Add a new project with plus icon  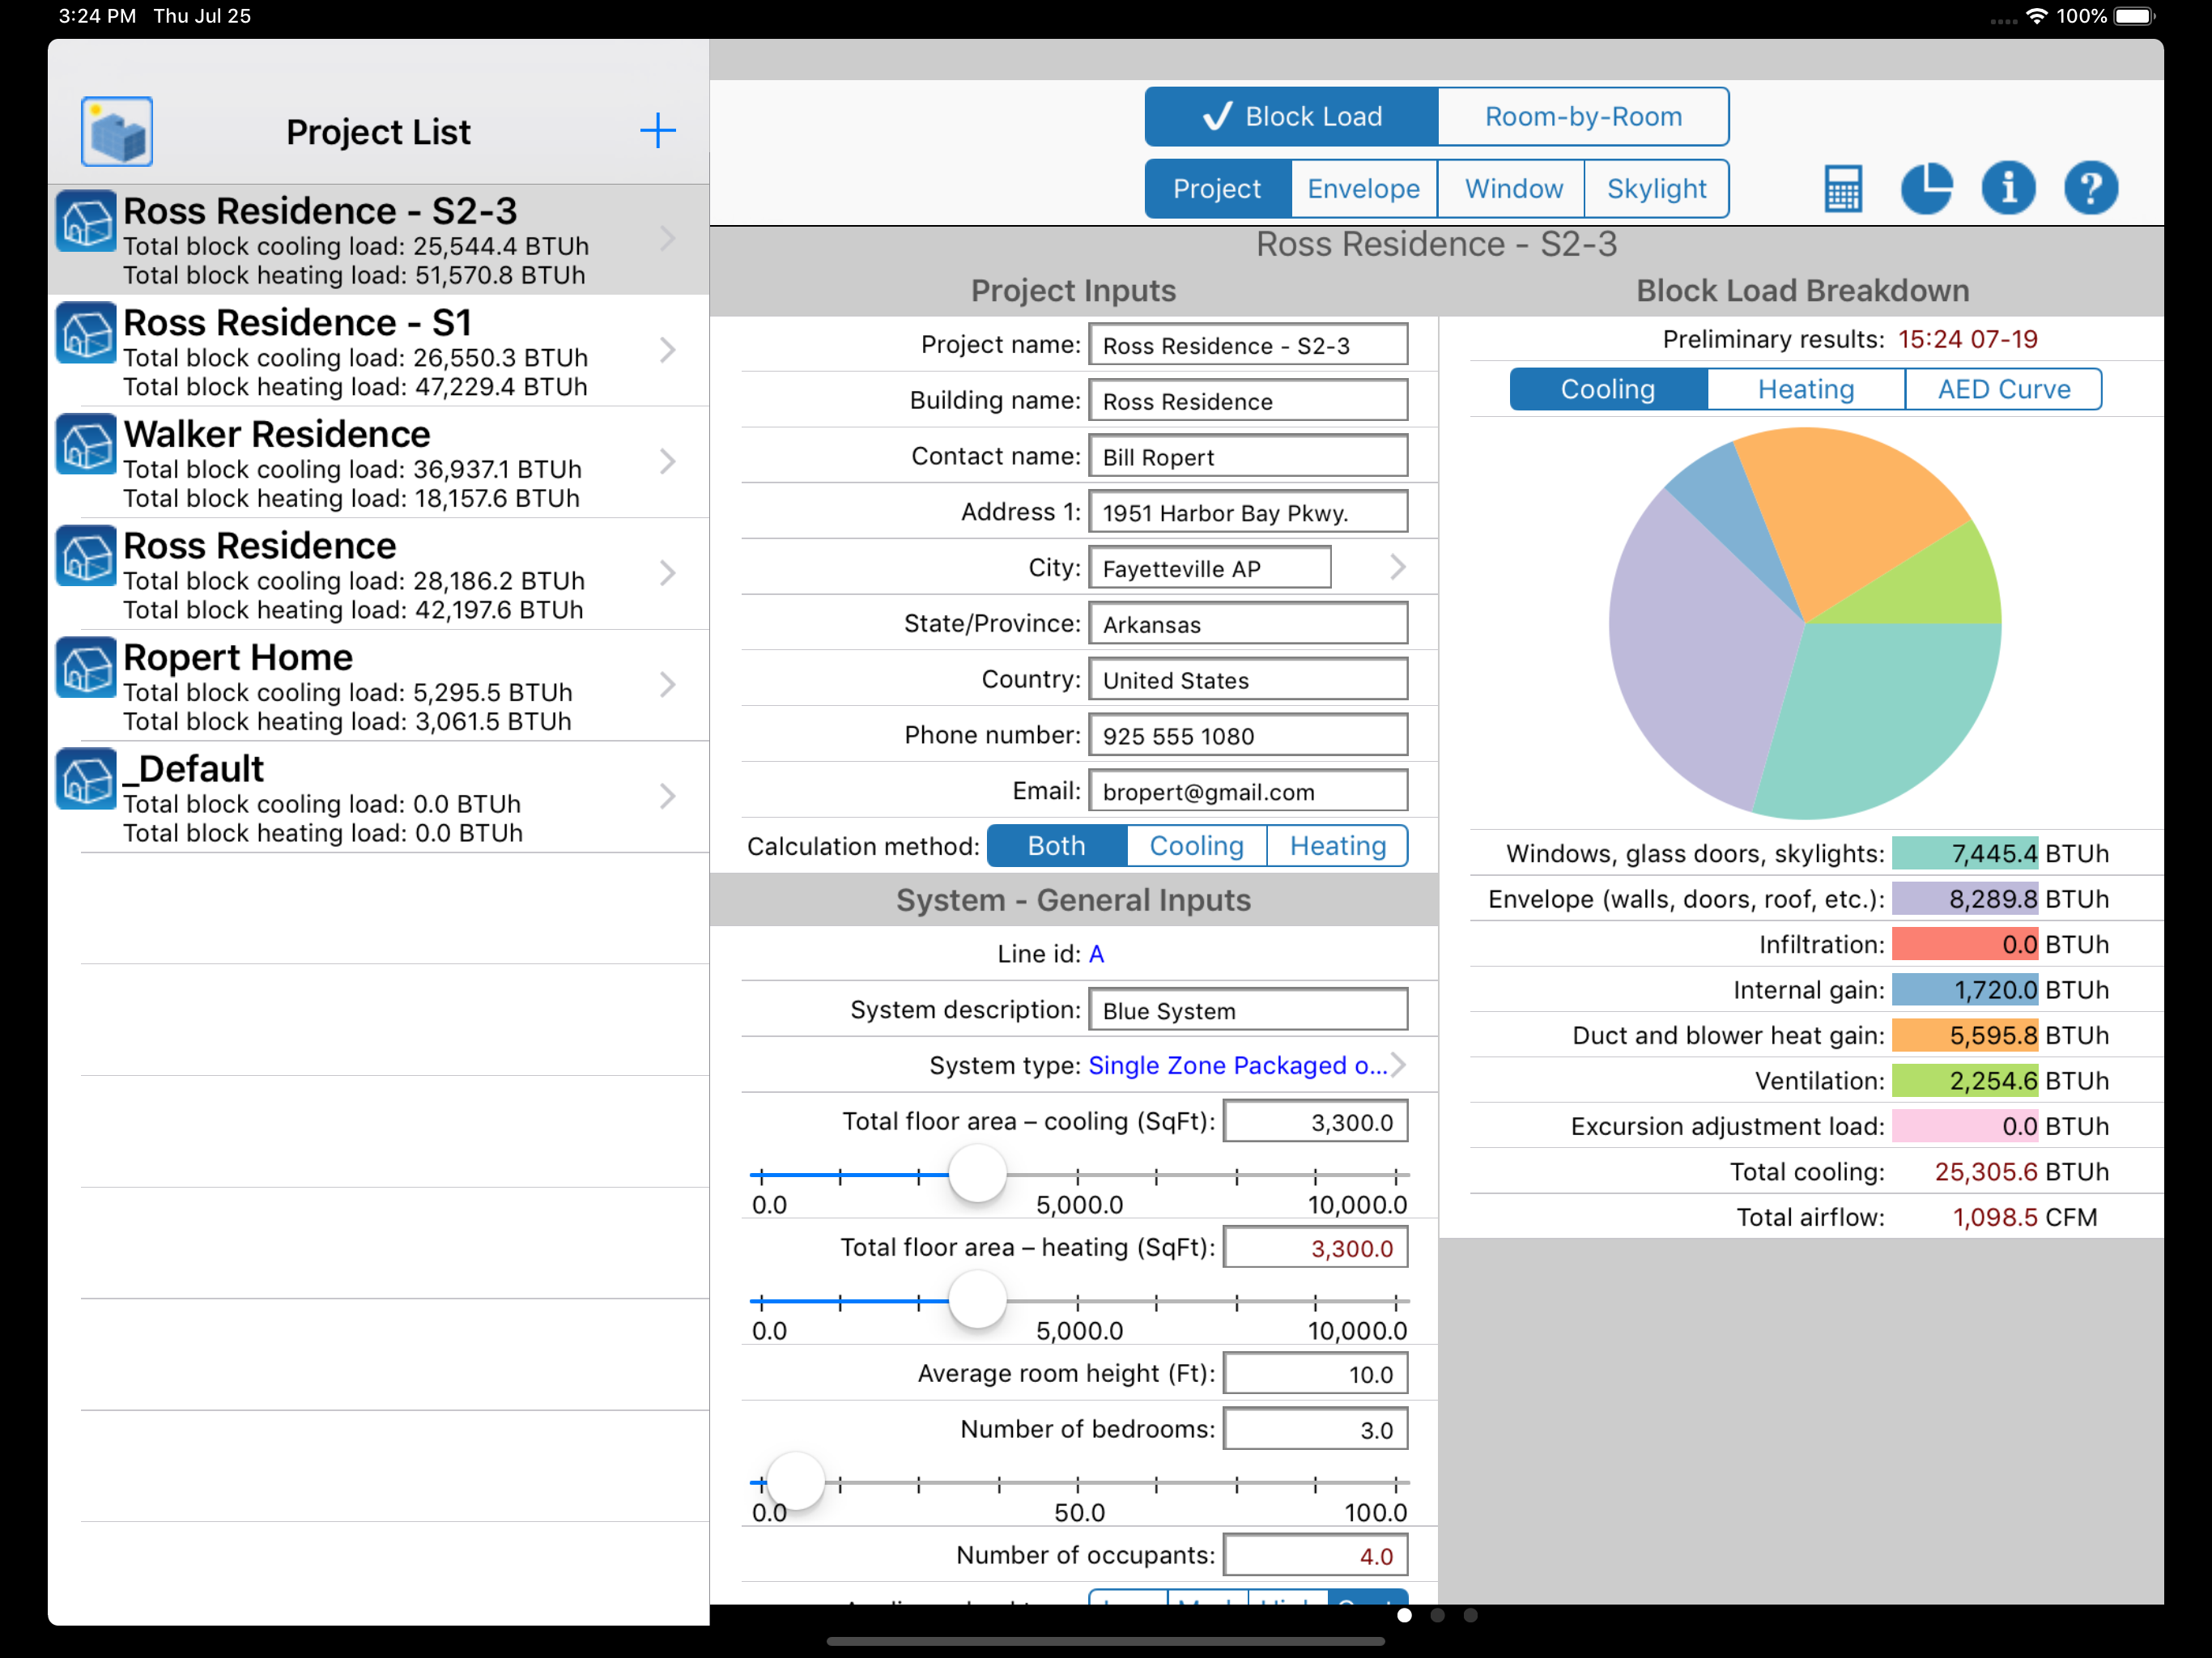click(x=657, y=131)
